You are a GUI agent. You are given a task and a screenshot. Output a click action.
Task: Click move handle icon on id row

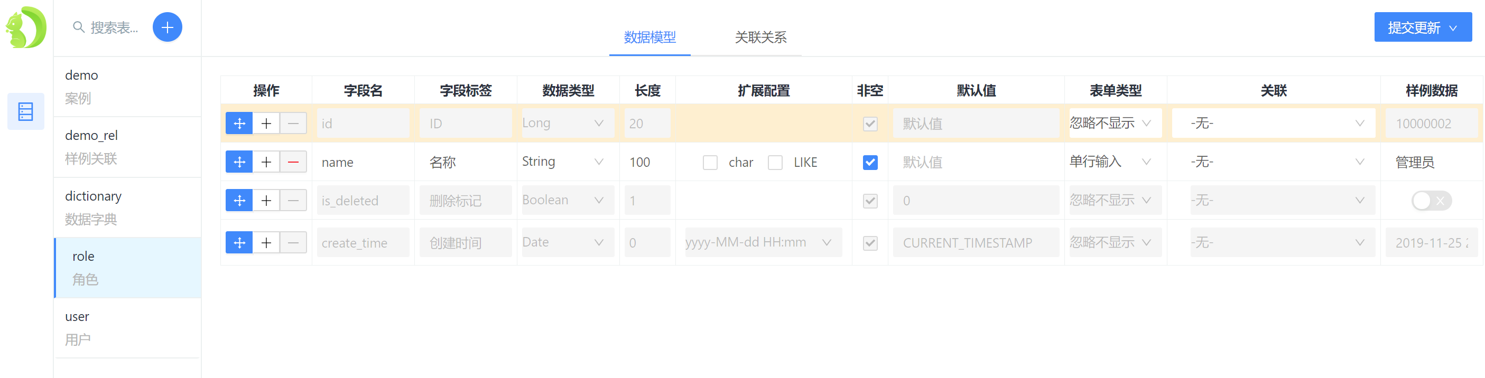pyautogui.click(x=239, y=124)
